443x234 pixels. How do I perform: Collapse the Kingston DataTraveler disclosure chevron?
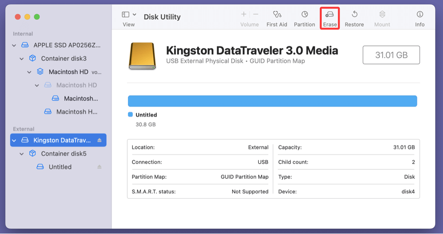tap(14, 140)
